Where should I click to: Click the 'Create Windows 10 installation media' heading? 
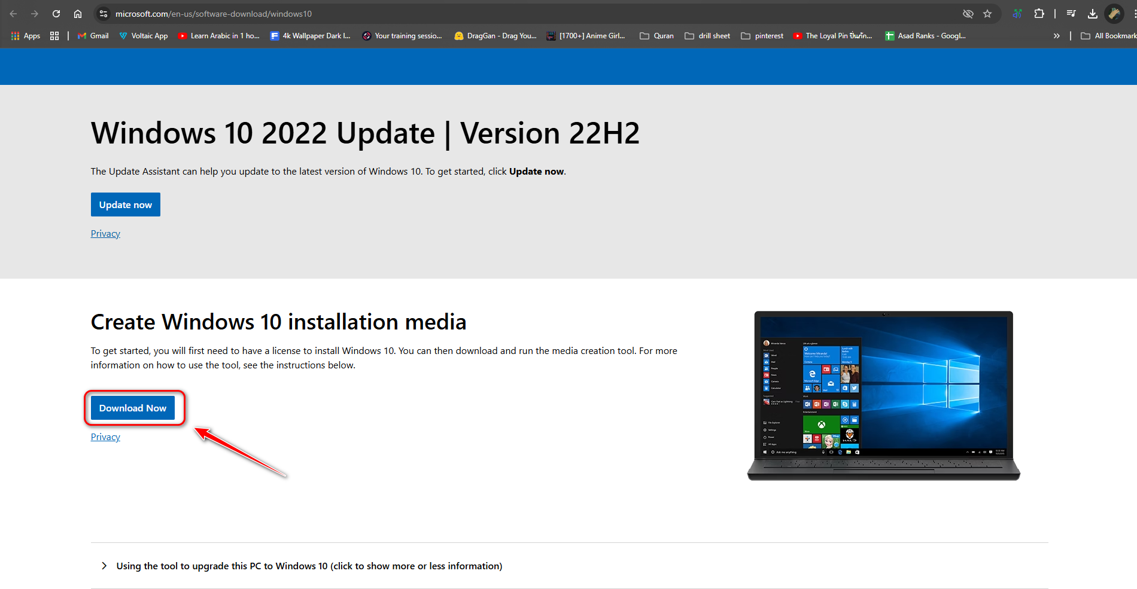pyautogui.click(x=278, y=322)
